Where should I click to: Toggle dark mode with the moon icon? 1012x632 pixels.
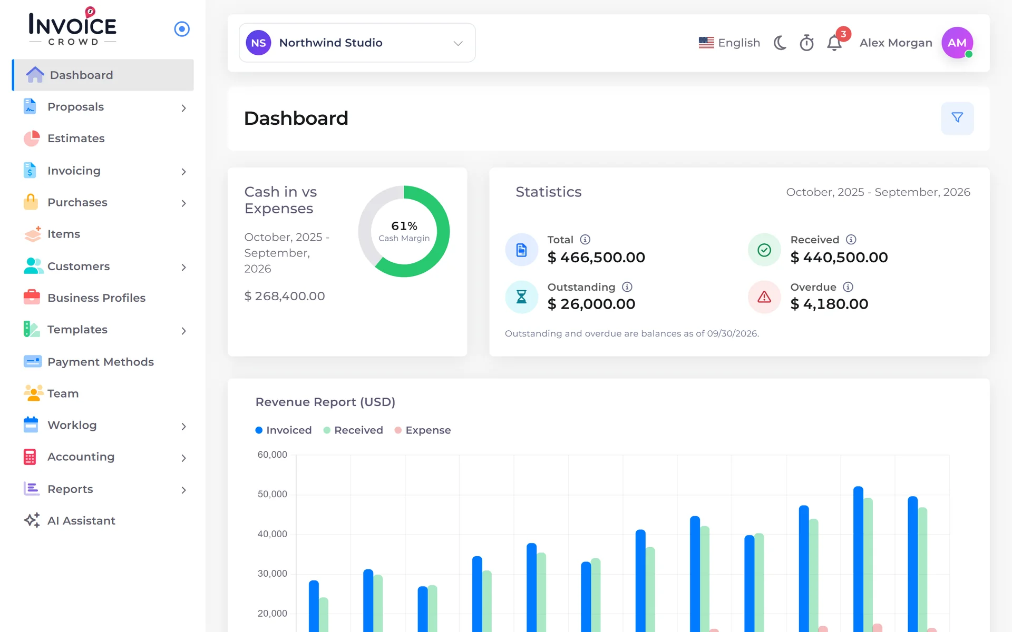[780, 43]
